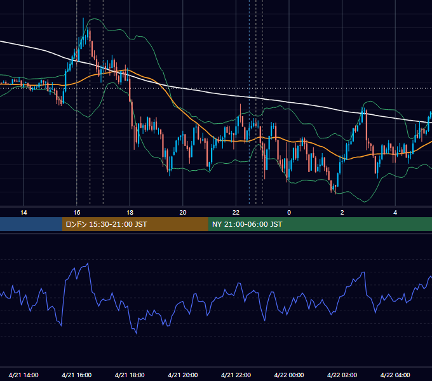
Task: Click the 4 hour label on the time axis
Action: (395, 213)
